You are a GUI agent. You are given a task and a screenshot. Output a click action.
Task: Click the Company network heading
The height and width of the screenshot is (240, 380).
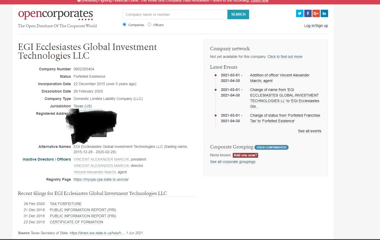(230, 49)
